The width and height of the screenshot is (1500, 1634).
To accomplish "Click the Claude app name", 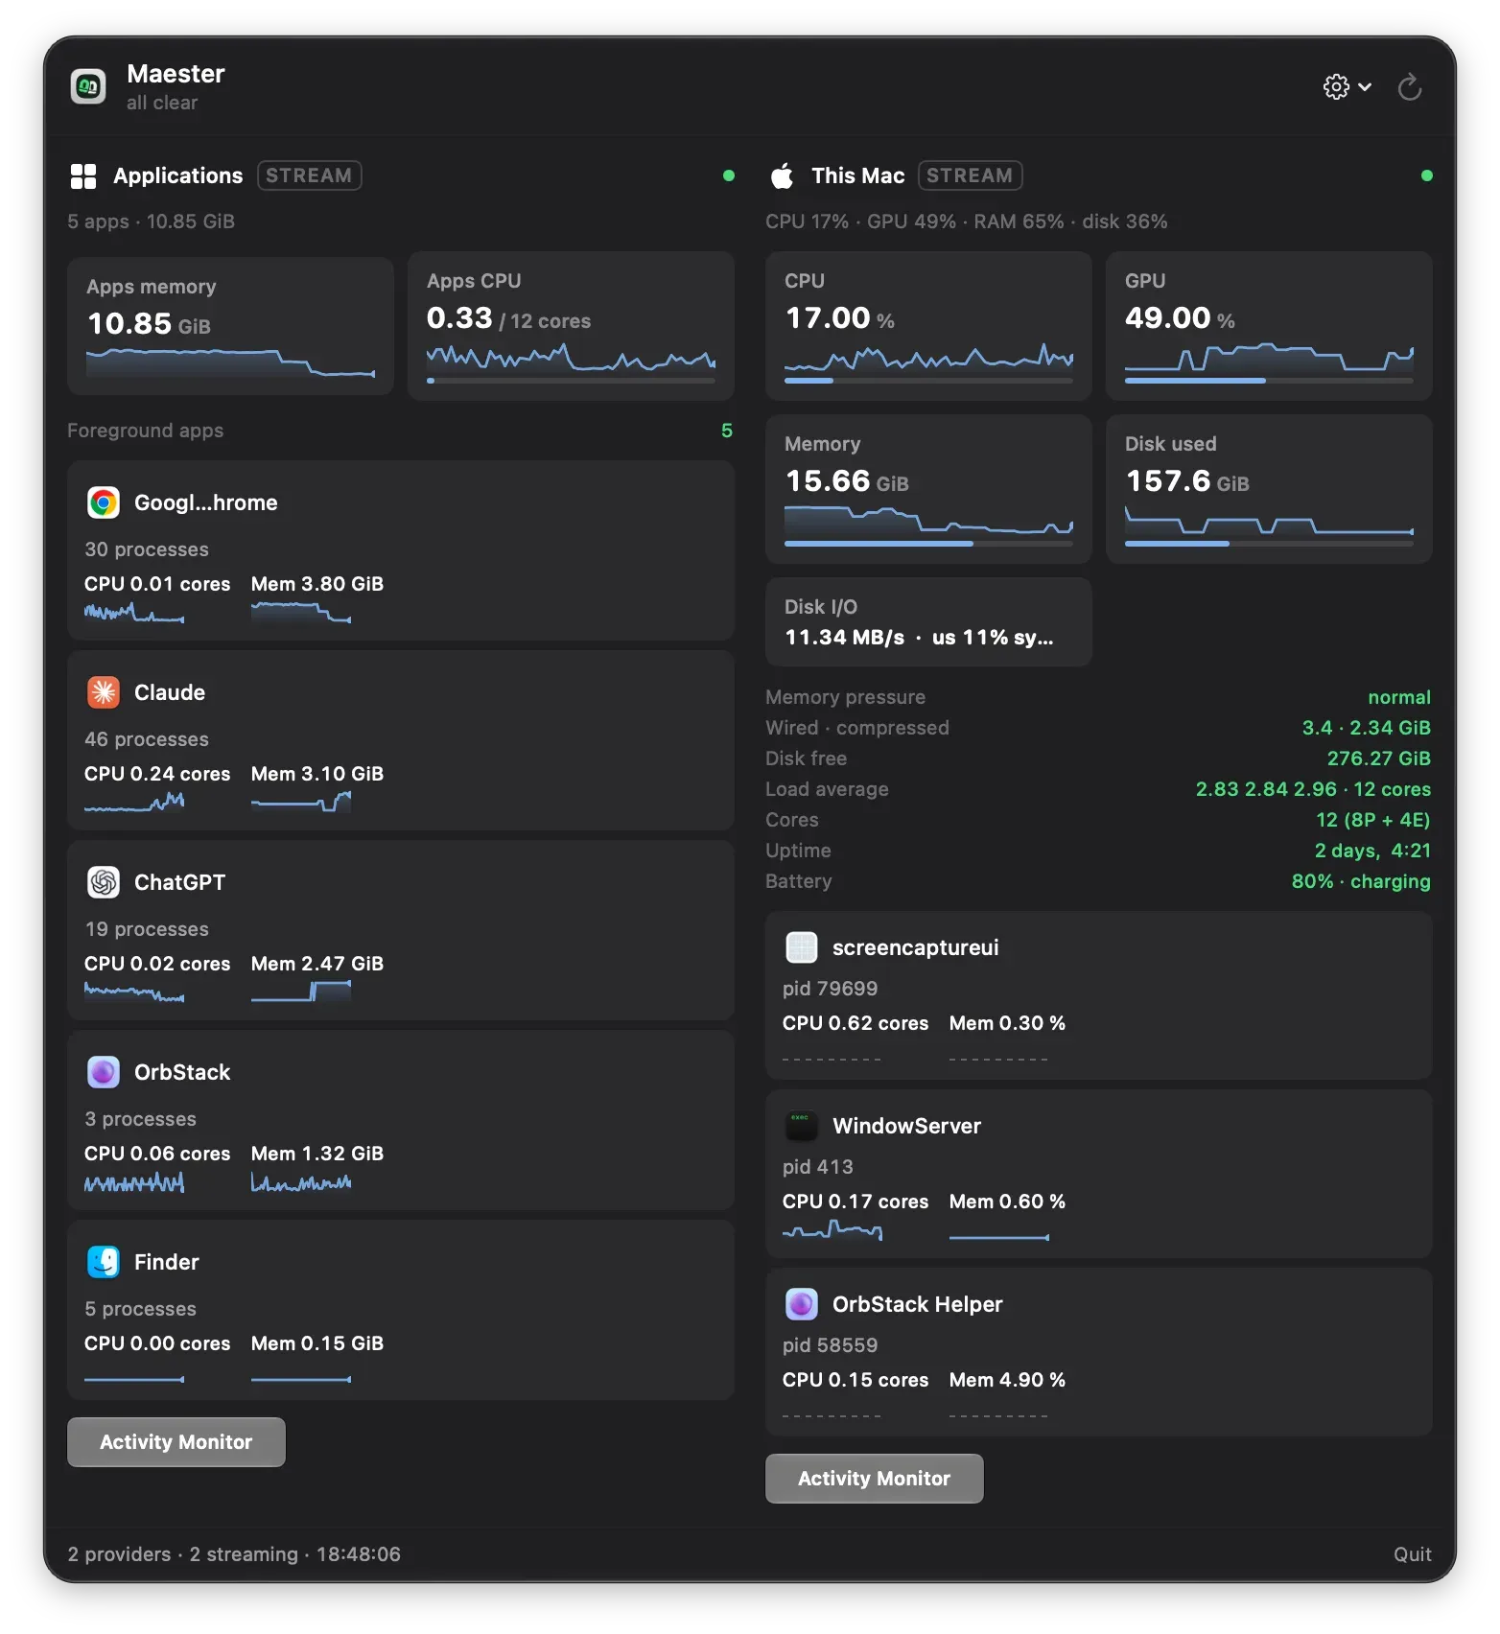I will pos(170,692).
